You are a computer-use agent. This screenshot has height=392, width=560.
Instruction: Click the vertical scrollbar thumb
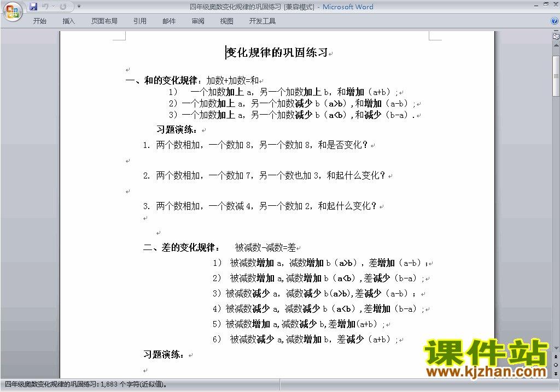pos(556,76)
